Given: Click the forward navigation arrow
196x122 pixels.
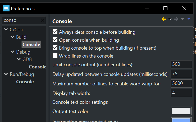Looking at the screenshot, I should pos(176,19).
